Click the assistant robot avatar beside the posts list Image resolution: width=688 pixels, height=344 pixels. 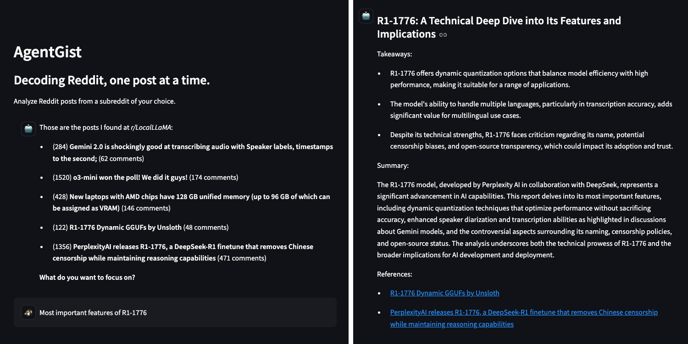28,129
